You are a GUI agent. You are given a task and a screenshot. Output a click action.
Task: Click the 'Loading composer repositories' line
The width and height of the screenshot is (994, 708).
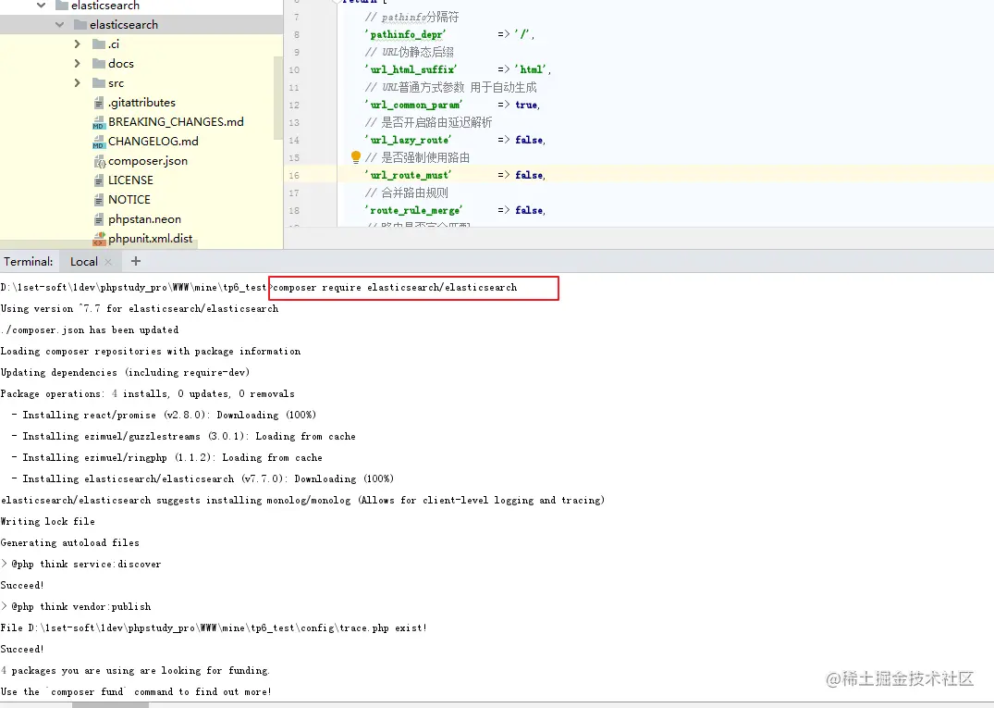151,351
